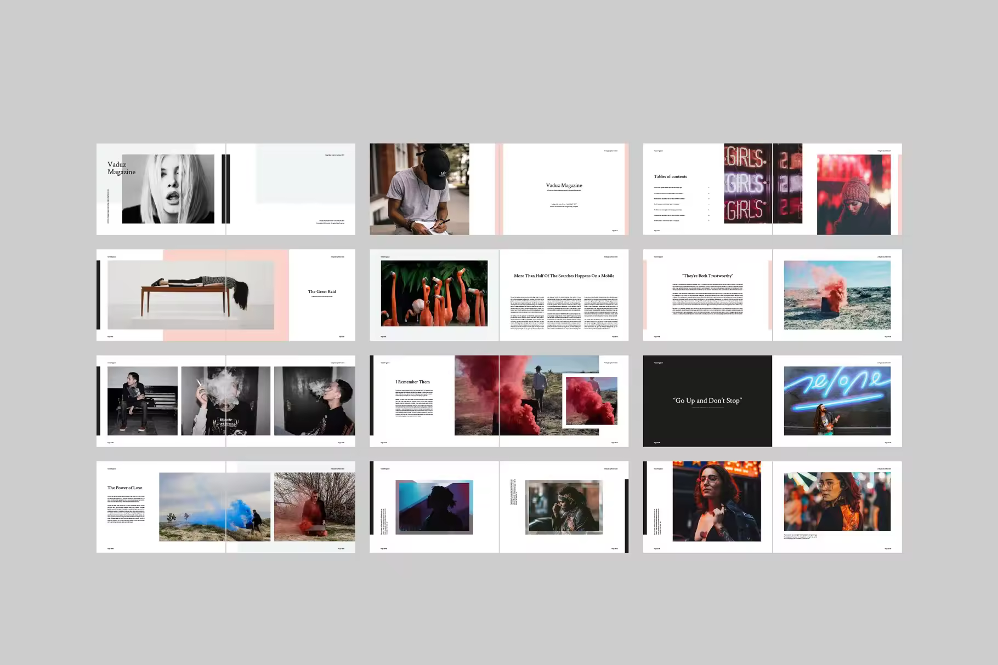Viewport: 998px width, 665px height.
Task: Select the "They're Both Trustworthy" spread
Action: pyautogui.click(x=772, y=295)
